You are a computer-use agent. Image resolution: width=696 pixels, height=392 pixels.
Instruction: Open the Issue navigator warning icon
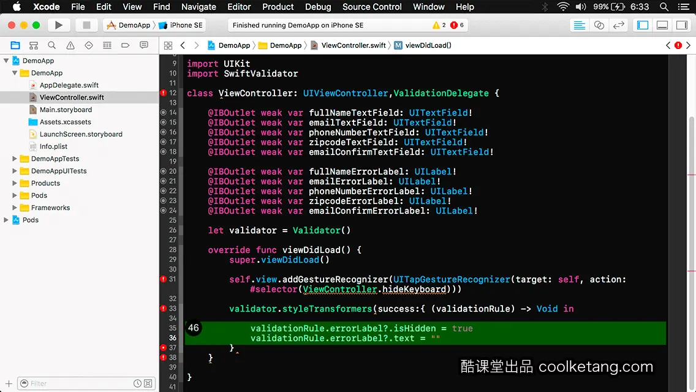point(70,45)
